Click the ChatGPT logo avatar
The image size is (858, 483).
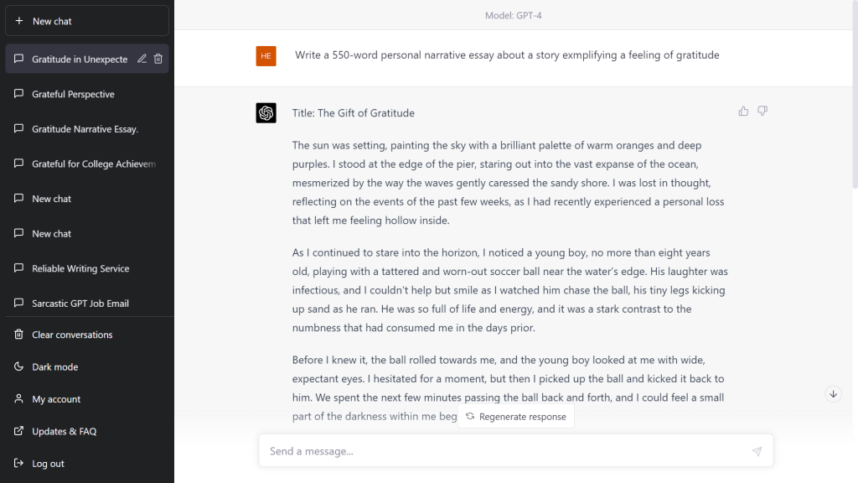point(266,113)
